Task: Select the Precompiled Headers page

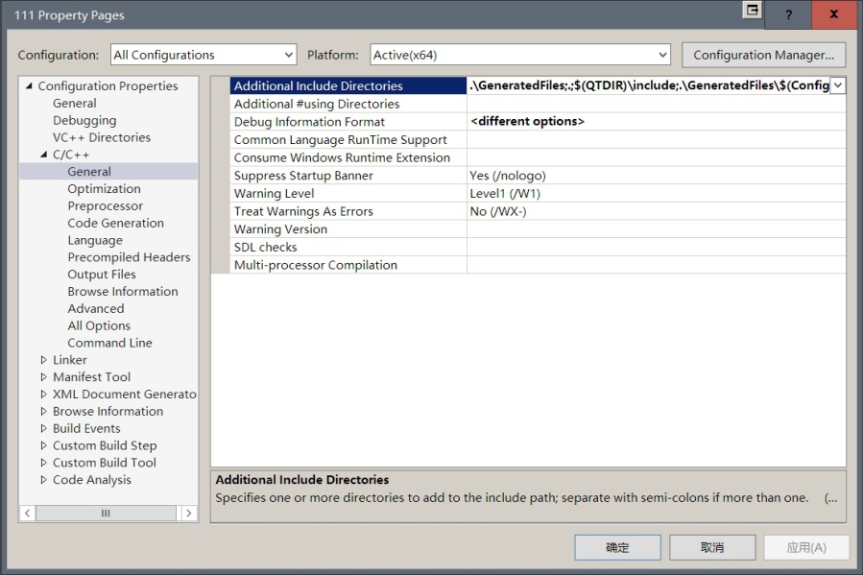Action: (x=129, y=257)
